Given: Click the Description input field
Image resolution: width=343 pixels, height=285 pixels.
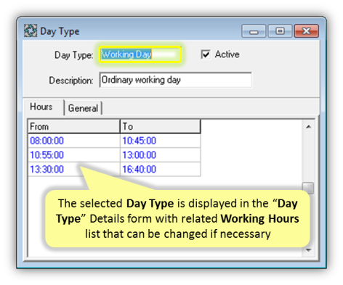Looking at the screenshot, I should coord(176,80).
